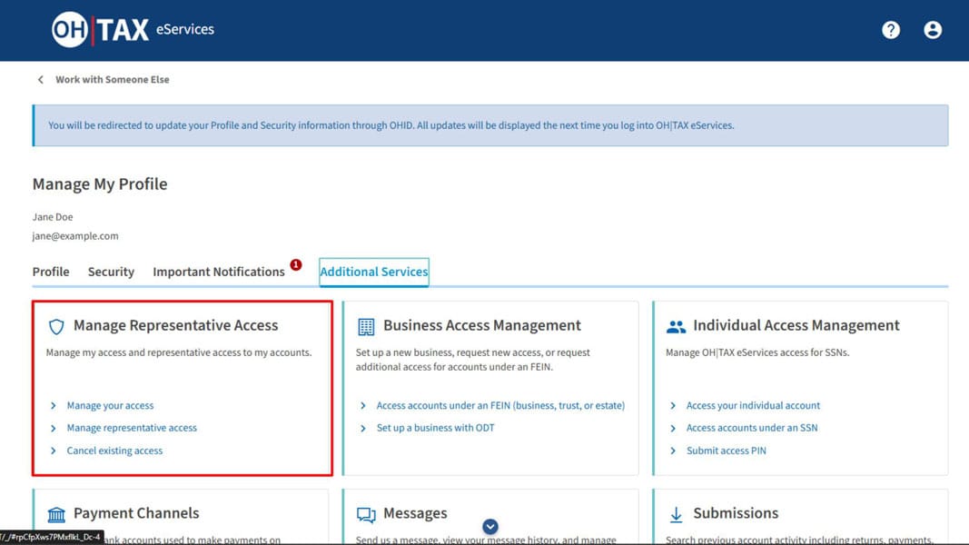The height and width of the screenshot is (545, 969).
Task: Open Access accounts under an SSN link
Action: pyautogui.click(x=752, y=428)
